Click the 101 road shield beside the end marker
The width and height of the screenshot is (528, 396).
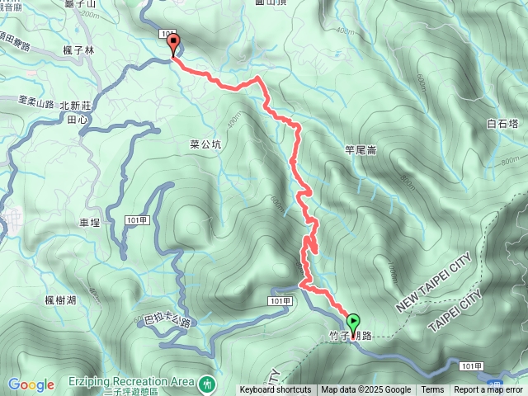point(167,34)
